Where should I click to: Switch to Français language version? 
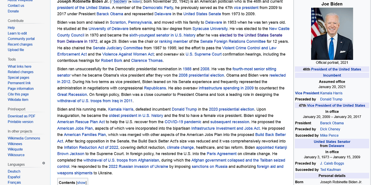(14, 182)
